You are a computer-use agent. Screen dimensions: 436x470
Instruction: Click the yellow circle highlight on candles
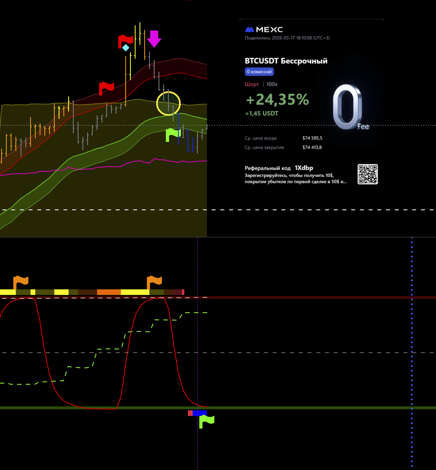pos(168,104)
